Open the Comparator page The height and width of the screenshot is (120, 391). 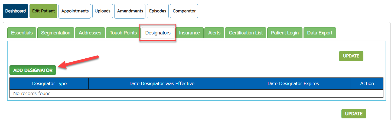tap(184, 11)
